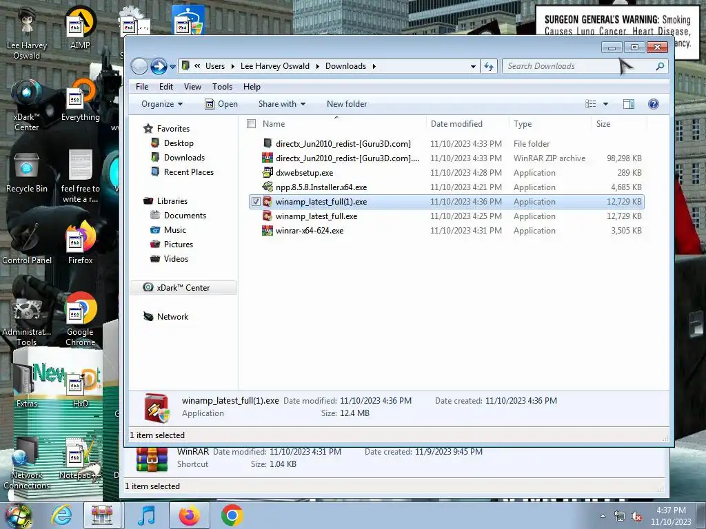
Task: Click the Change your view icon
Action: click(591, 104)
